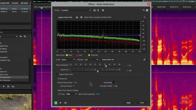
Task: Select the 're project' list item
Action: (x=4, y=57)
